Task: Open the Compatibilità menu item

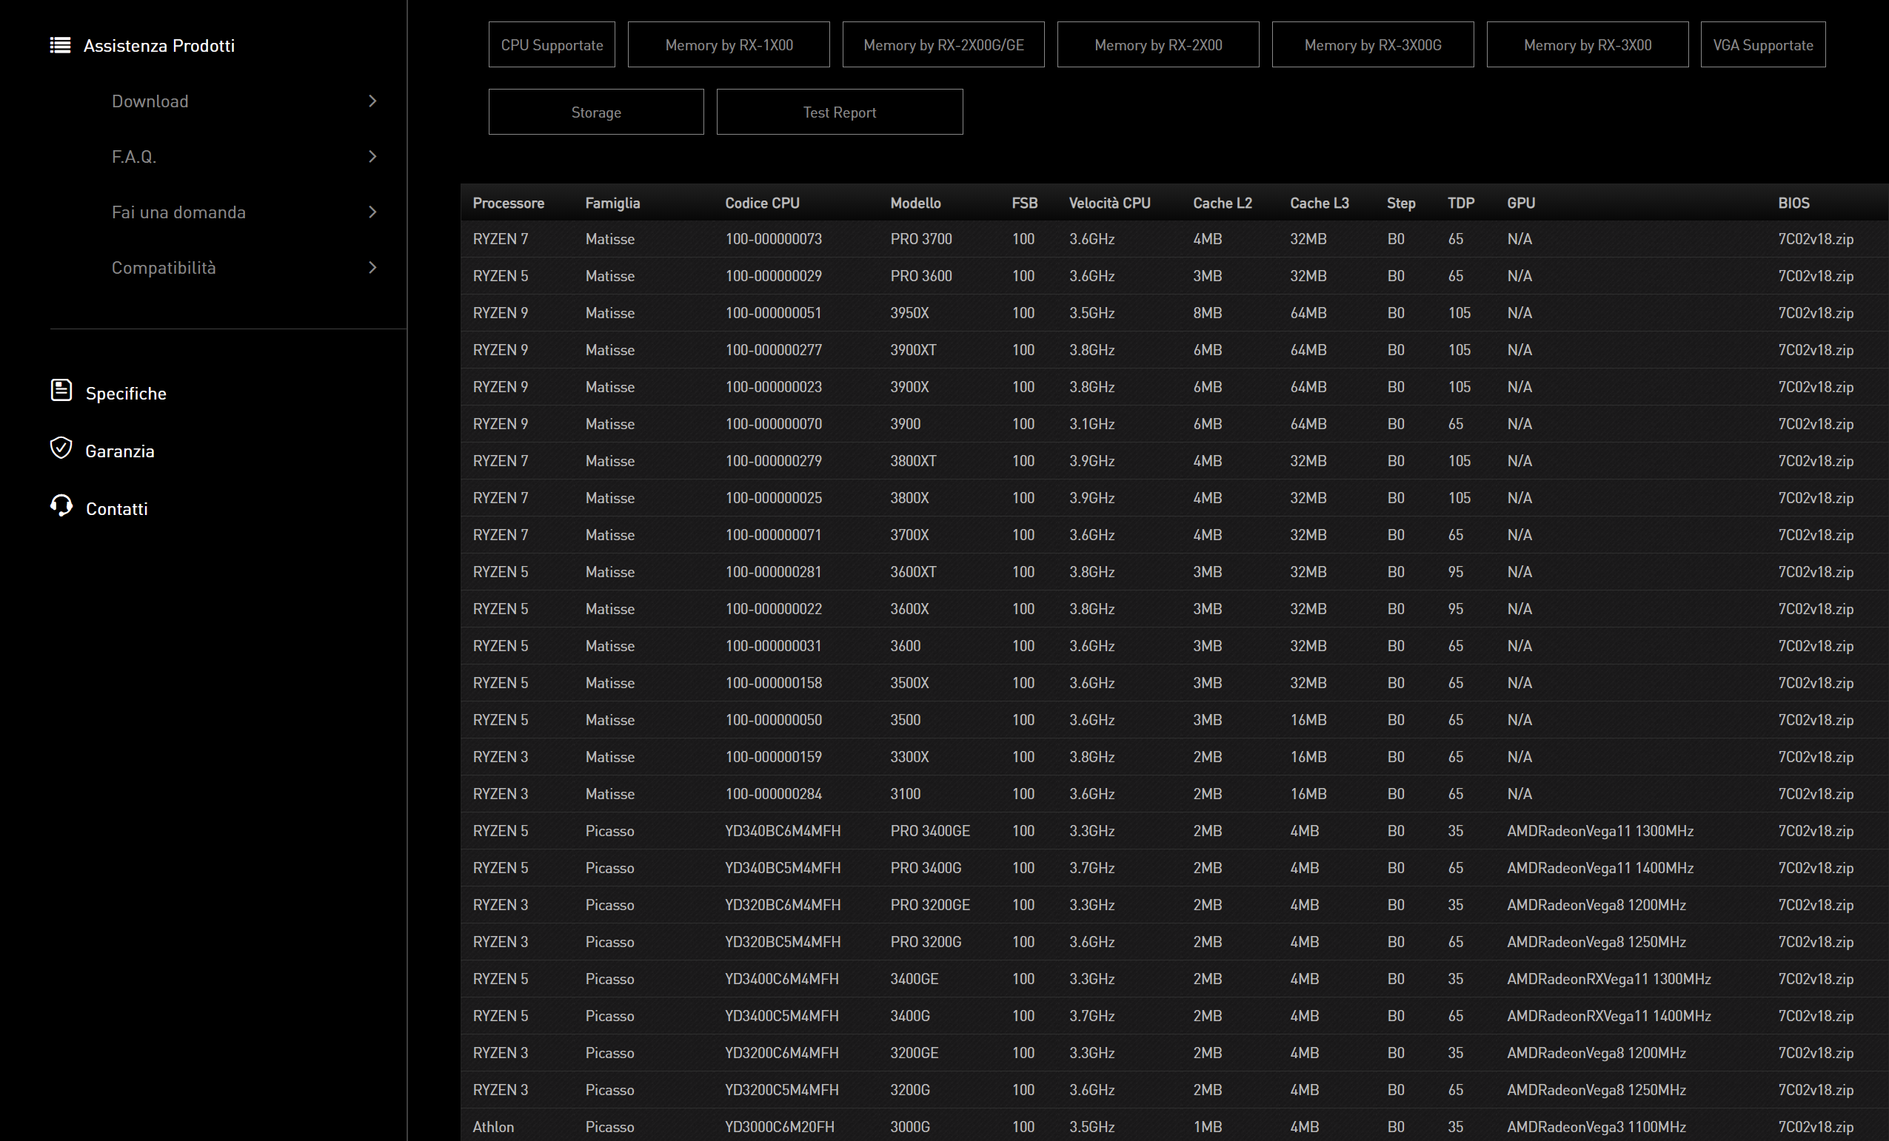Action: click(x=164, y=267)
